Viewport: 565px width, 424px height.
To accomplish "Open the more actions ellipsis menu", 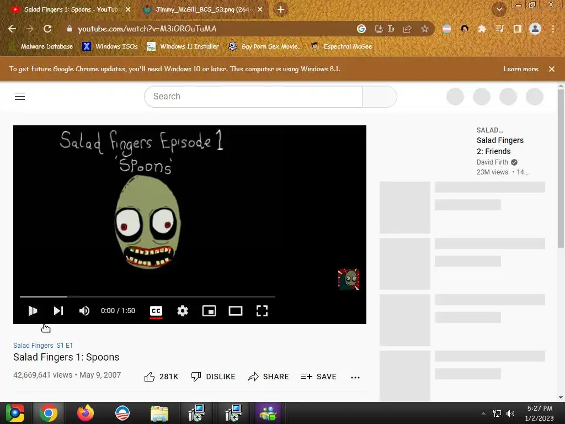I will [x=355, y=377].
